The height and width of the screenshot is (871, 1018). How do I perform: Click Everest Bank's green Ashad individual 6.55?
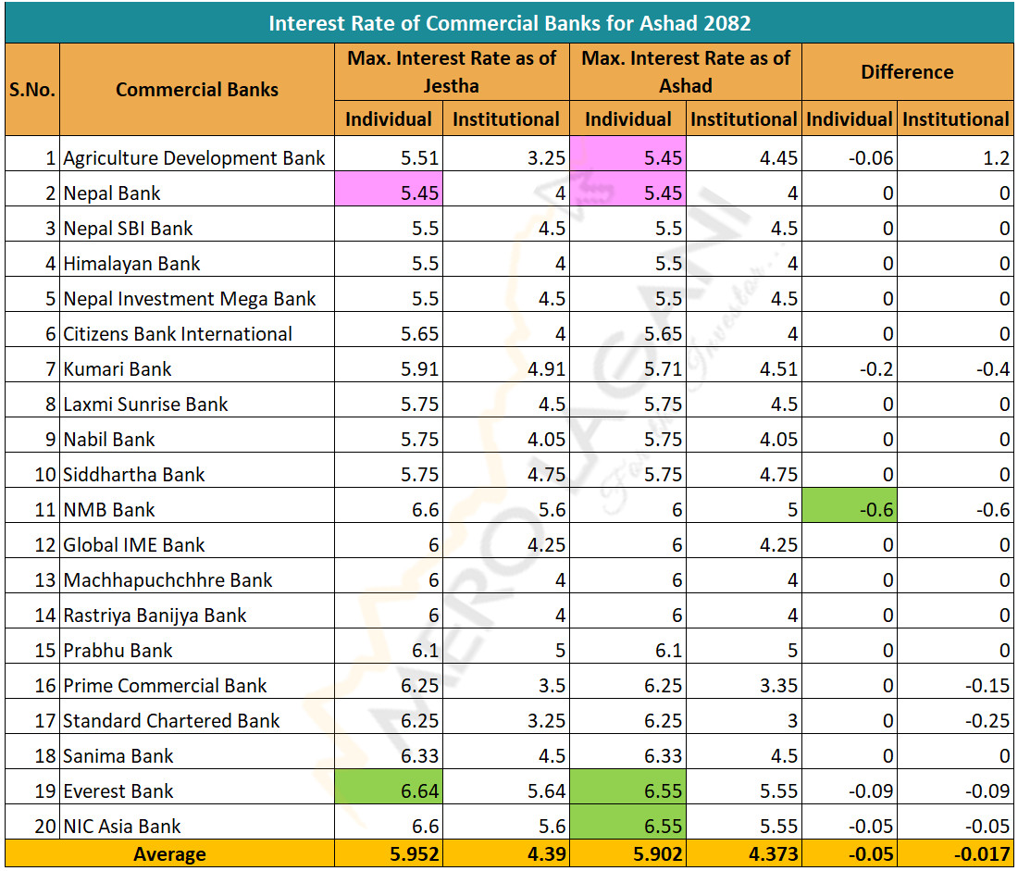coord(627,787)
